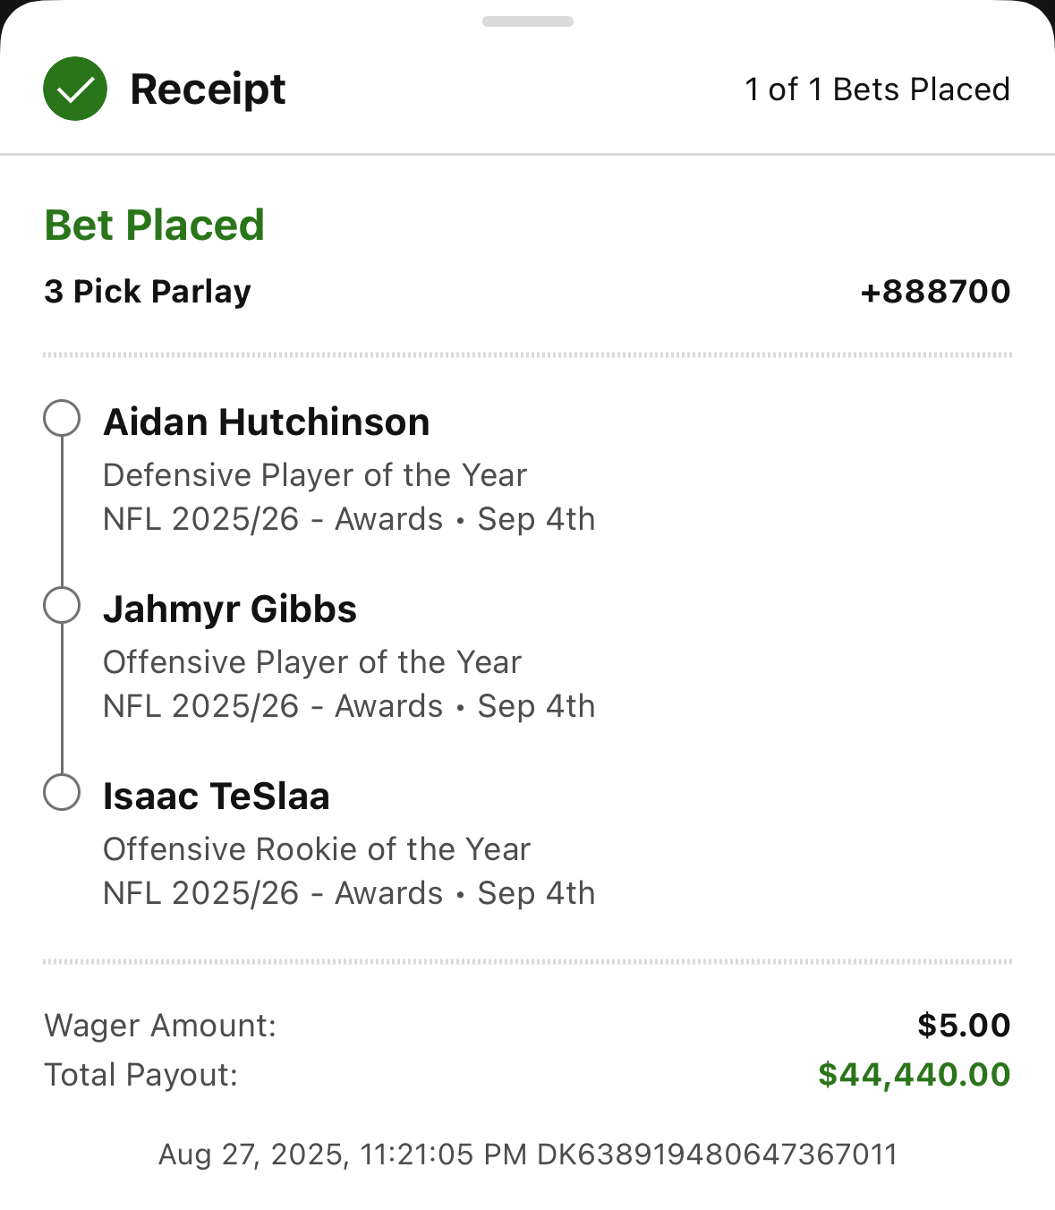This screenshot has height=1210, width=1055.
Task: Click the circle beside Jahmyr Gibbs
Action: [62, 605]
